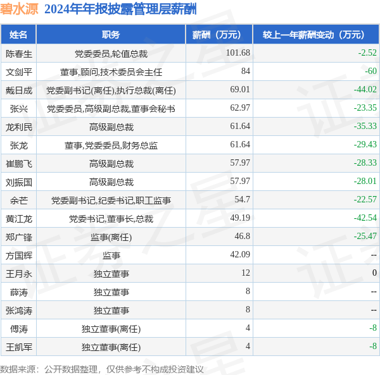380x375 pixels.
Task: Click the position 董事,顾问,技术委员会主任
Action: [111, 72]
